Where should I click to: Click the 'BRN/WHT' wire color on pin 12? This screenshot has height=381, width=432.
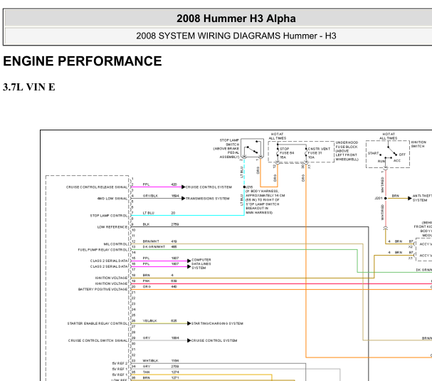(151, 241)
